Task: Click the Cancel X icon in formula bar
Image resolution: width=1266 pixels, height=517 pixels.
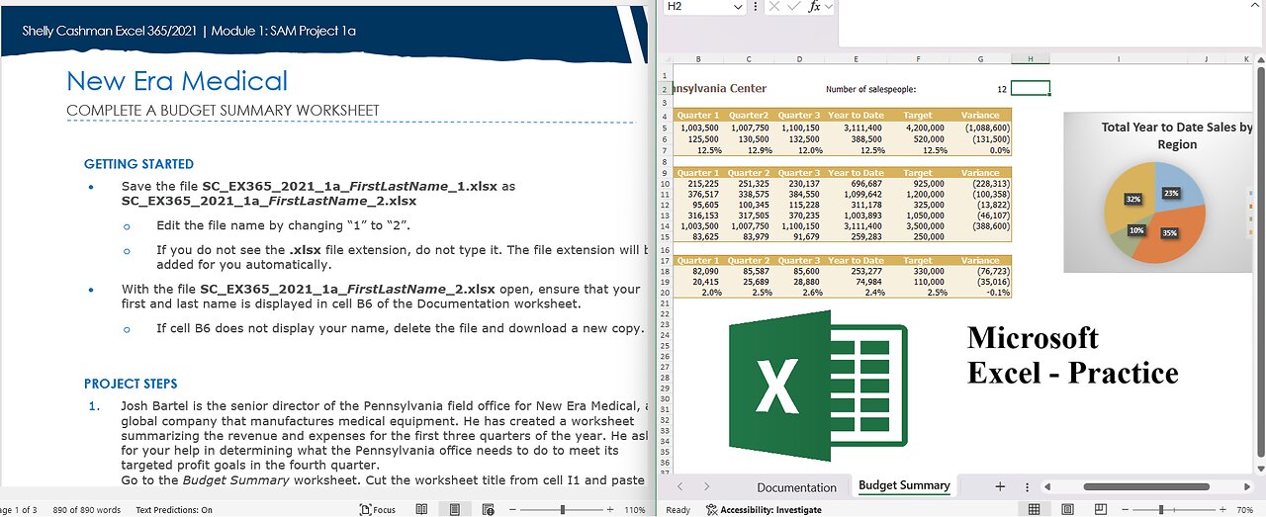Action: tap(773, 7)
